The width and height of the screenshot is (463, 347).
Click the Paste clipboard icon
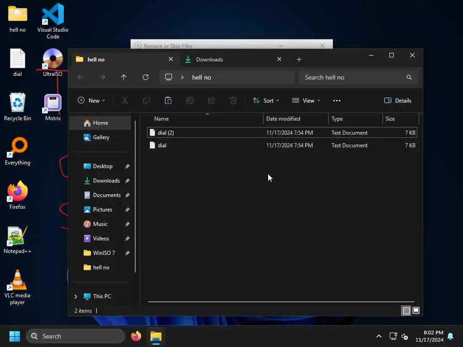[168, 101]
